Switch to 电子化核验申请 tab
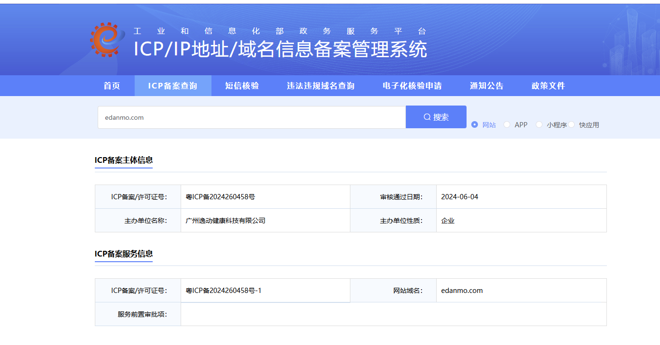Viewport: 660px width, 345px height. click(412, 86)
